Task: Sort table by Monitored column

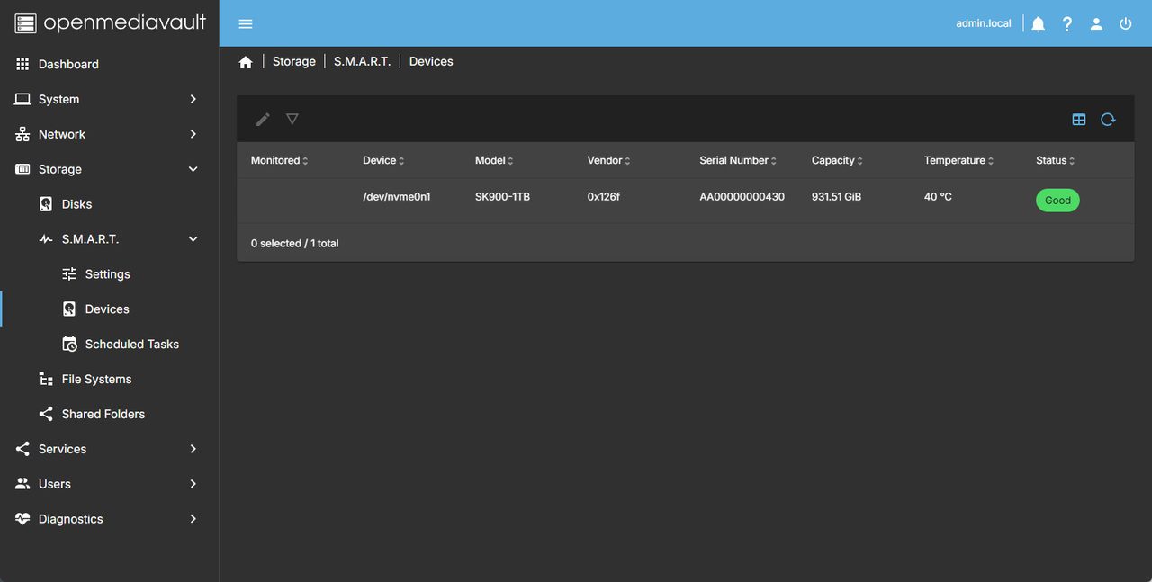Action: (x=280, y=160)
